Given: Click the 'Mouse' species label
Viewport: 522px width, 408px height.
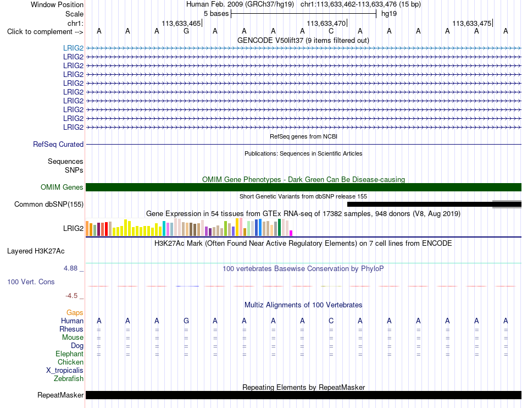Looking at the screenshot, I should click(73, 338).
